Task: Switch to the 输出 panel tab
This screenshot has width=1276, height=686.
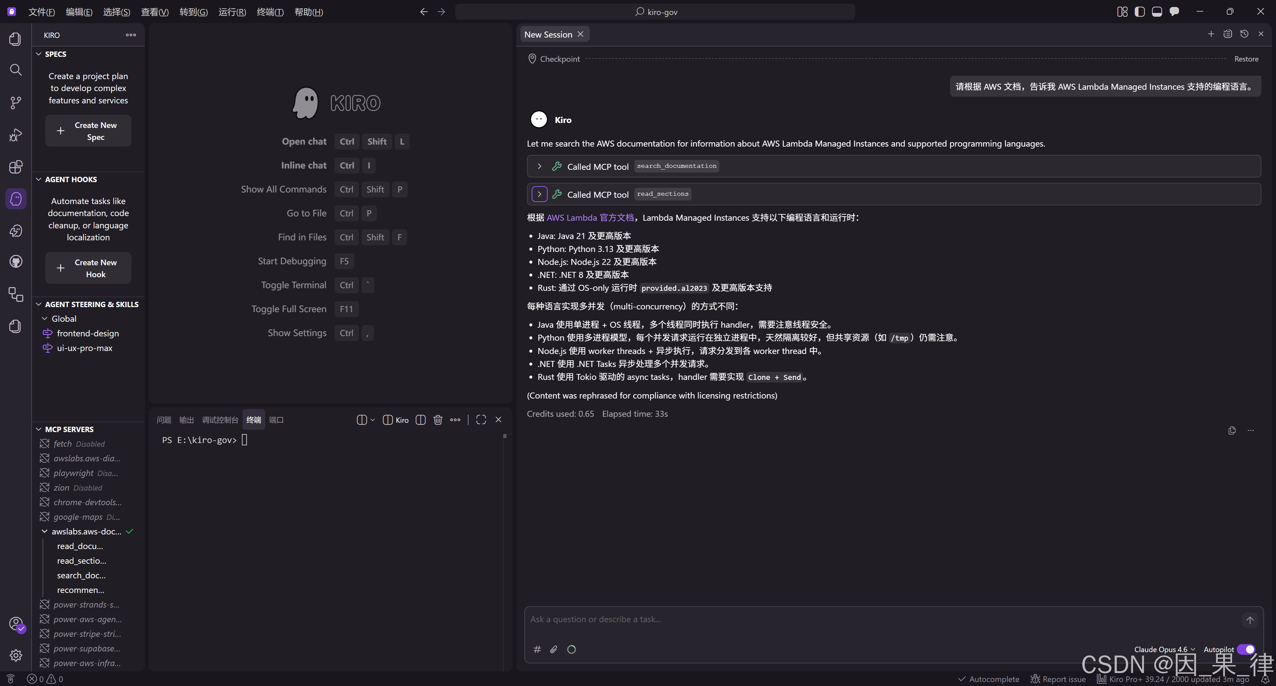Action: tap(186, 419)
